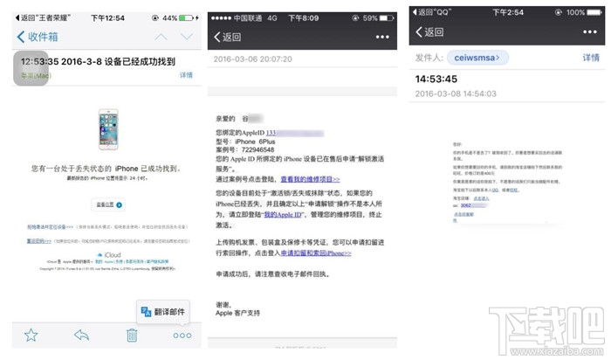Open three-dot menu in right screen
The width and height of the screenshot is (611, 360).
tap(590, 32)
